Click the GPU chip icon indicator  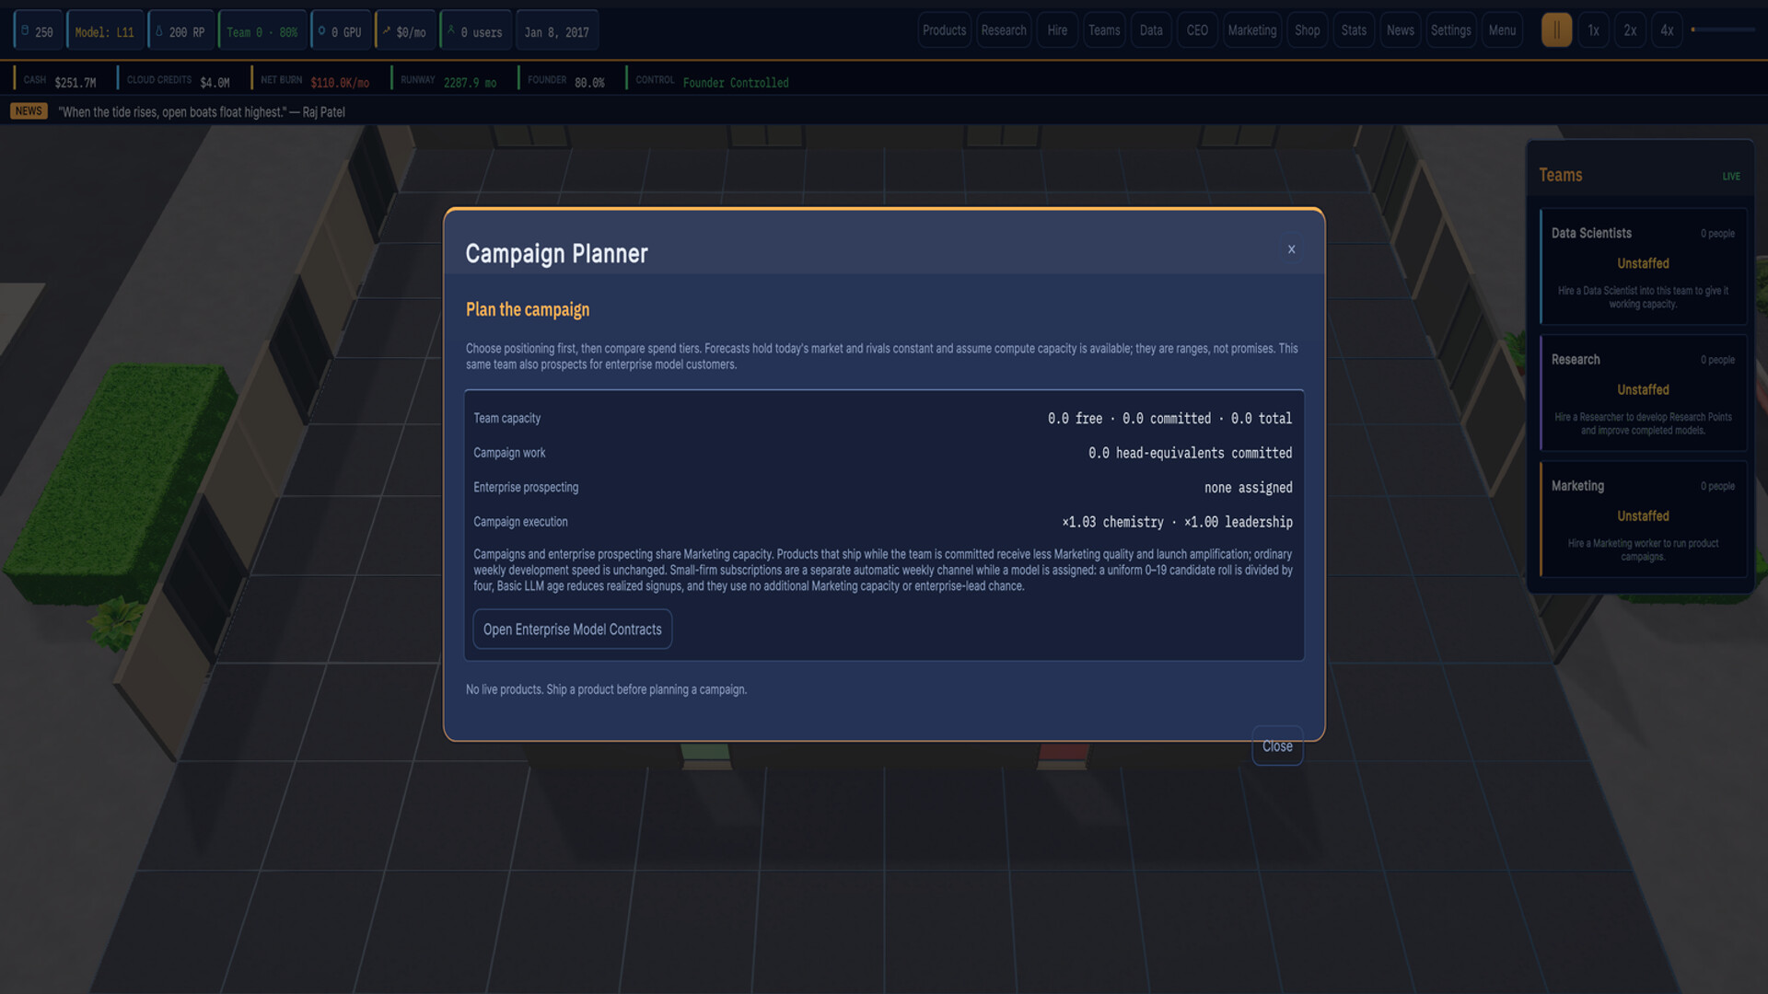click(321, 31)
